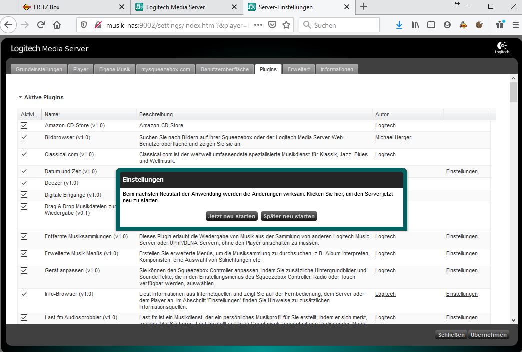Viewport: 522px width, 352px height.
Task: Click the Logitech logo in header
Action: pos(502,48)
